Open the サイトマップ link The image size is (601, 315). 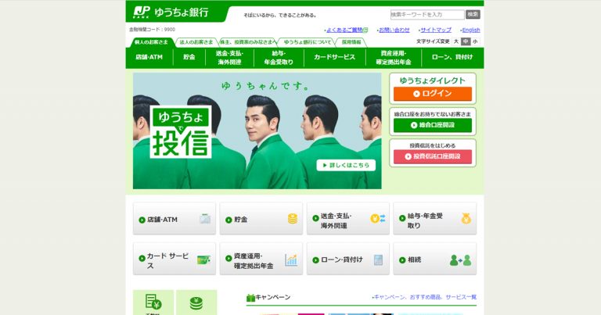click(x=436, y=30)
